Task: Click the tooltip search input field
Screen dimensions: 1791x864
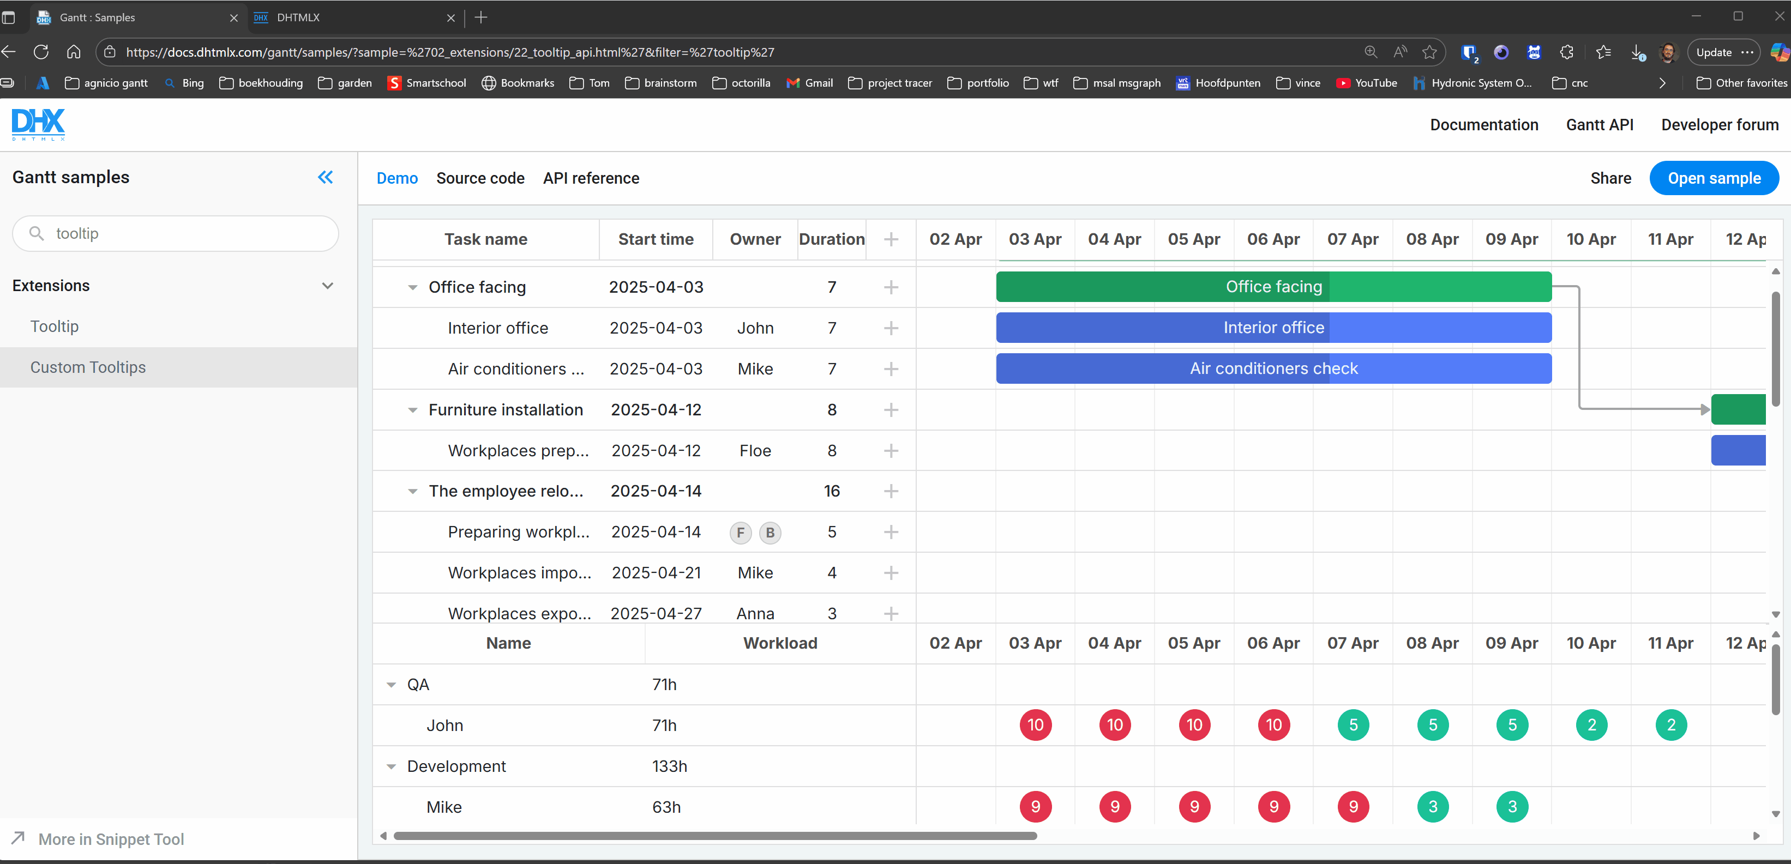Action: pos(175,233)
